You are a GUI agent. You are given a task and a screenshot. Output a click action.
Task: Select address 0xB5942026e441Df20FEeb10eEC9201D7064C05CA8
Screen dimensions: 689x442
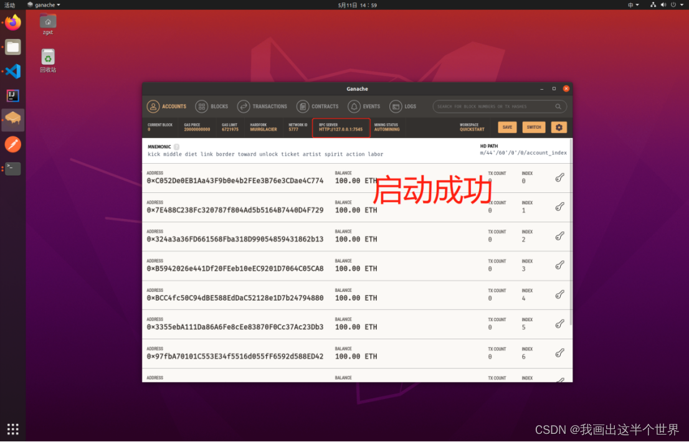click(x=235, y=268)
